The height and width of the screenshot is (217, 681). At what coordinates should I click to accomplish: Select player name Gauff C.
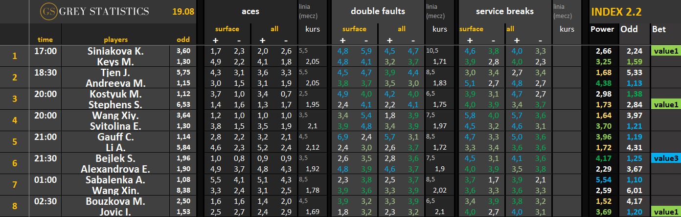(x=116, y=137)
